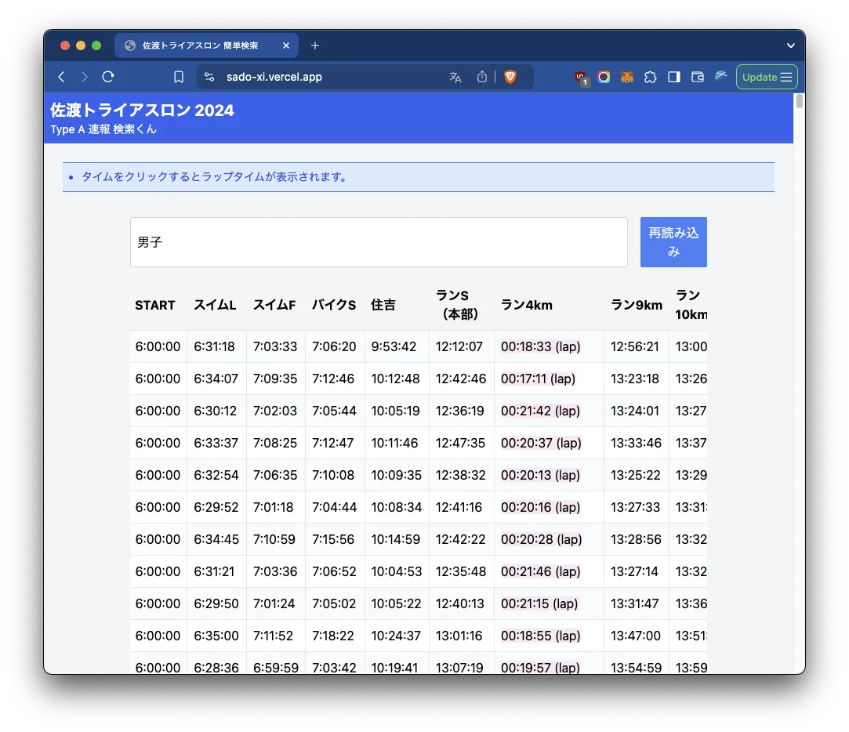Open the Extensions puzzle piece menu
849x732 pixels.
[x=650, y=77]
